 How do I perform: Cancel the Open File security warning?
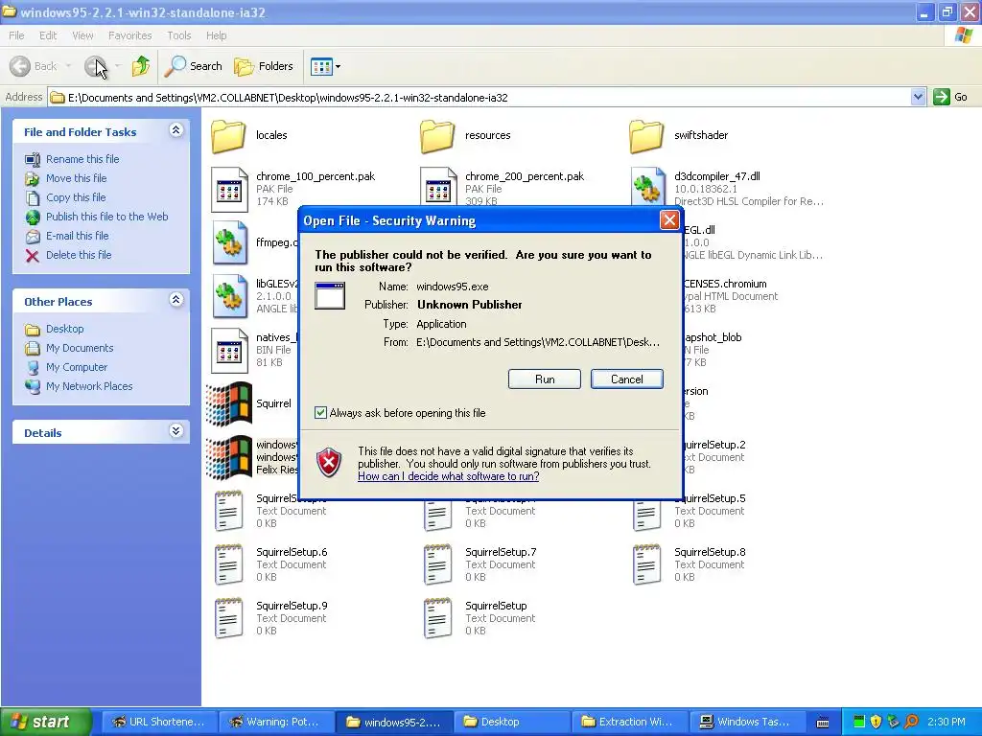[x=626, y=379]
